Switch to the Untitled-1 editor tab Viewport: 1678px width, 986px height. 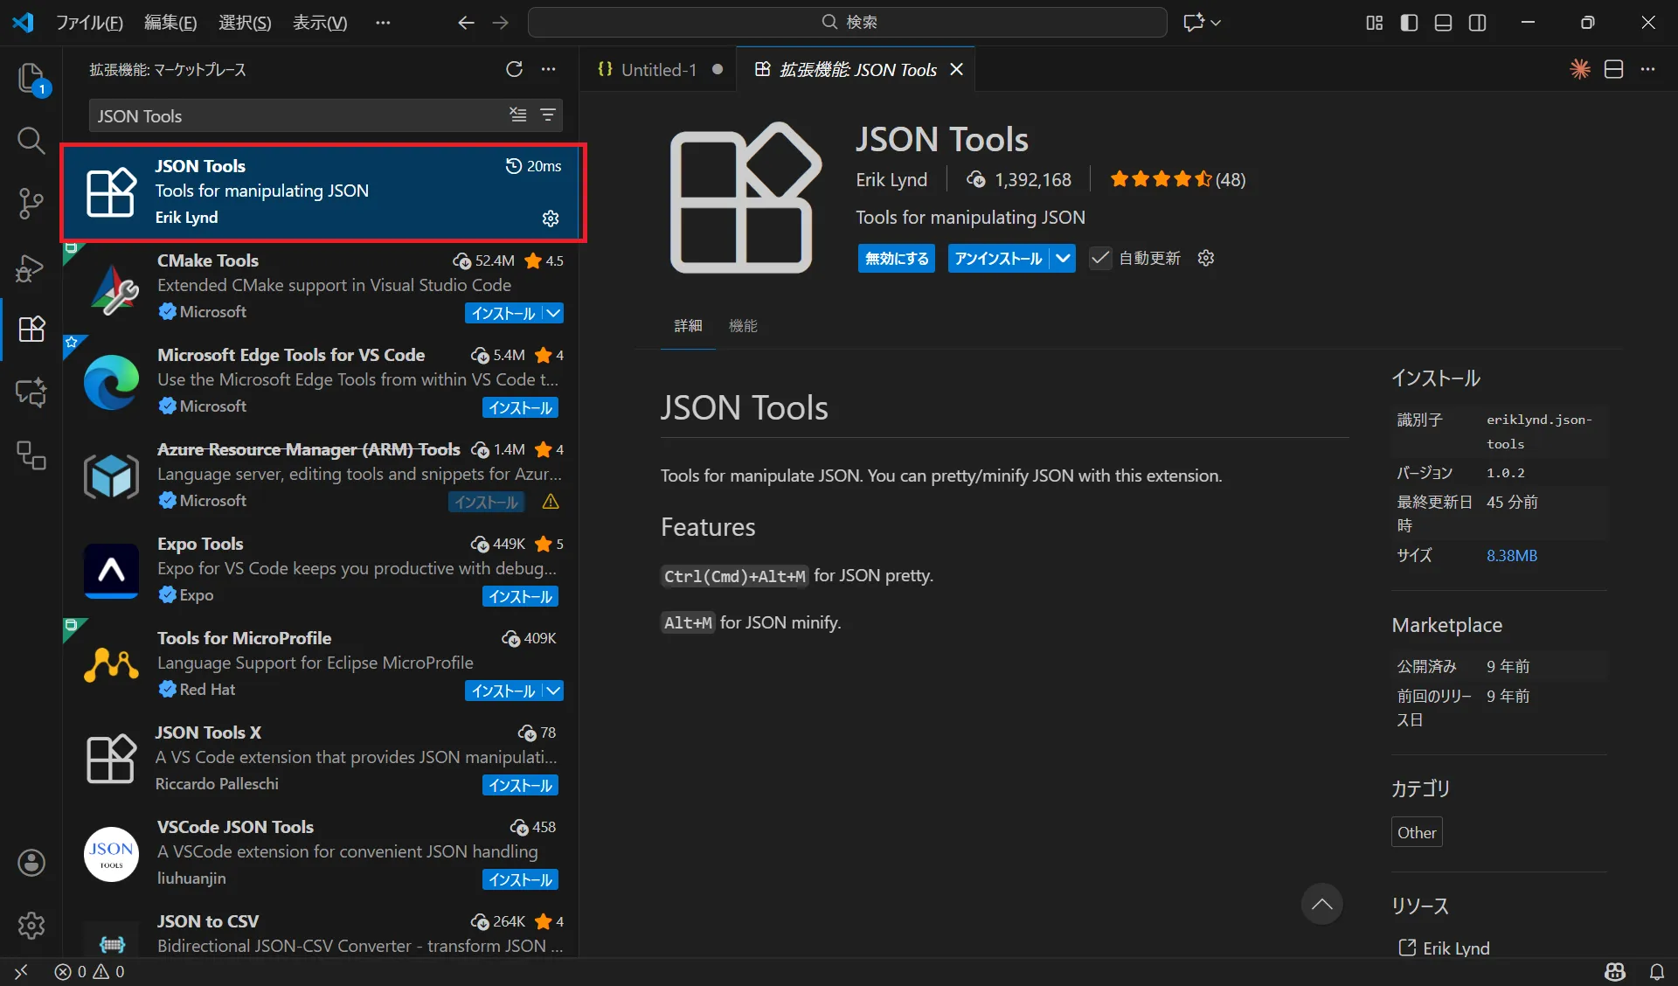click(658, 70)
